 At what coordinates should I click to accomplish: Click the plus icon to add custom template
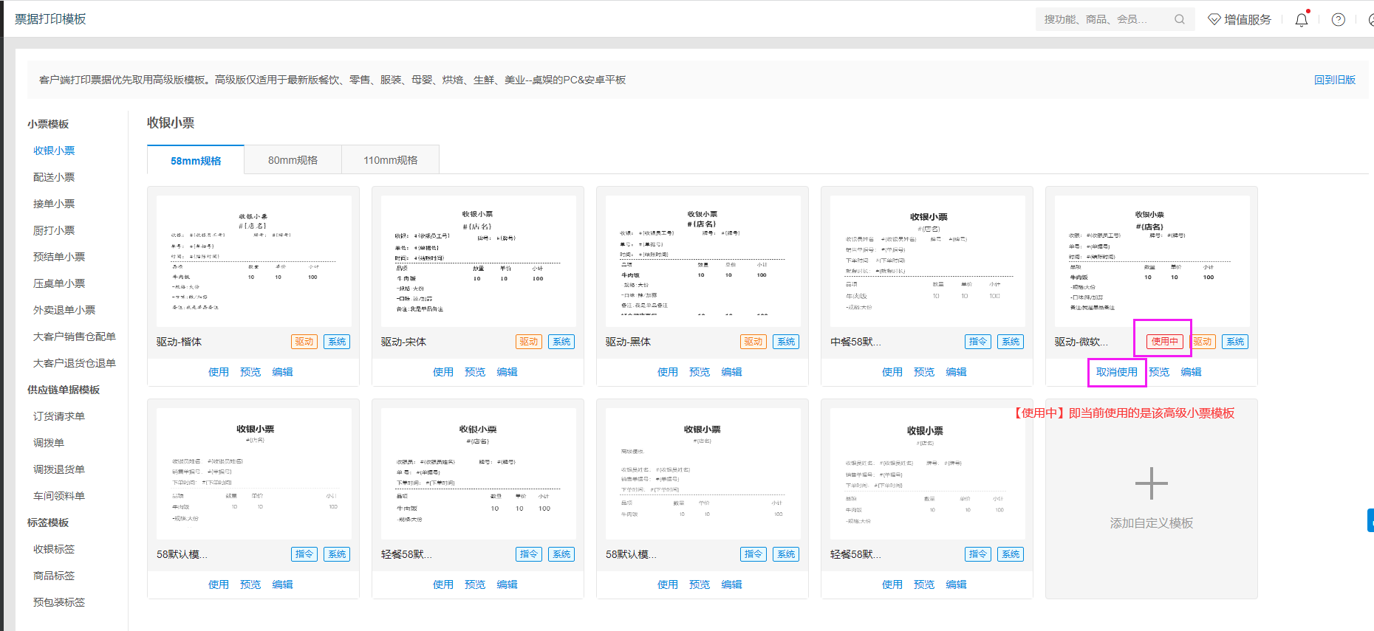[1151, 484]
